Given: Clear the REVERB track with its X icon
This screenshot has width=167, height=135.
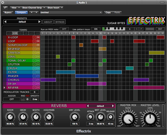Looking at the screenshot, I should click(34, 87).
